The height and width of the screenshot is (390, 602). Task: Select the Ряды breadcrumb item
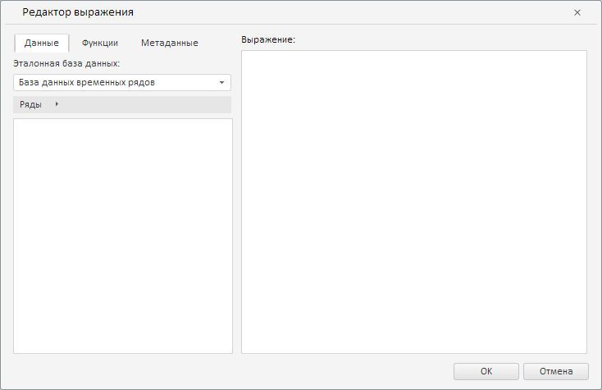click(31, 104)
